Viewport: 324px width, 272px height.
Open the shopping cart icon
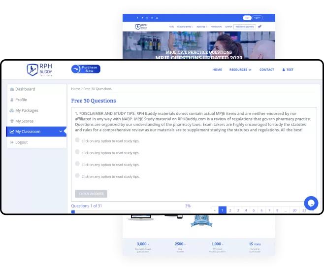(259, 27)
